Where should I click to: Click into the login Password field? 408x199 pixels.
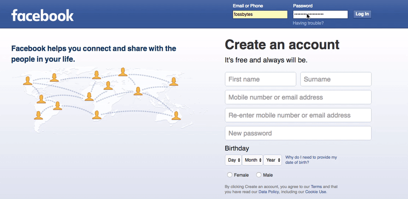(x=320, y=14)
